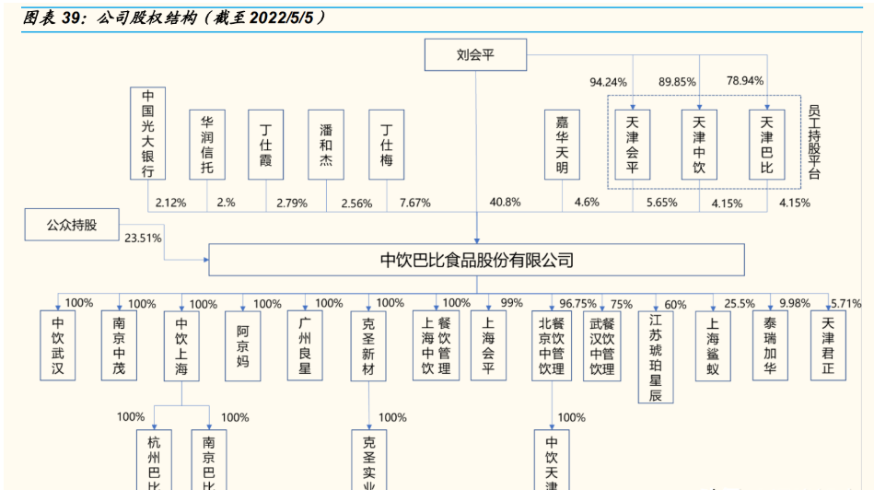Select the 中饮上海 subsidiary box
Screen dimensions: 874x490
pos(181,346)
